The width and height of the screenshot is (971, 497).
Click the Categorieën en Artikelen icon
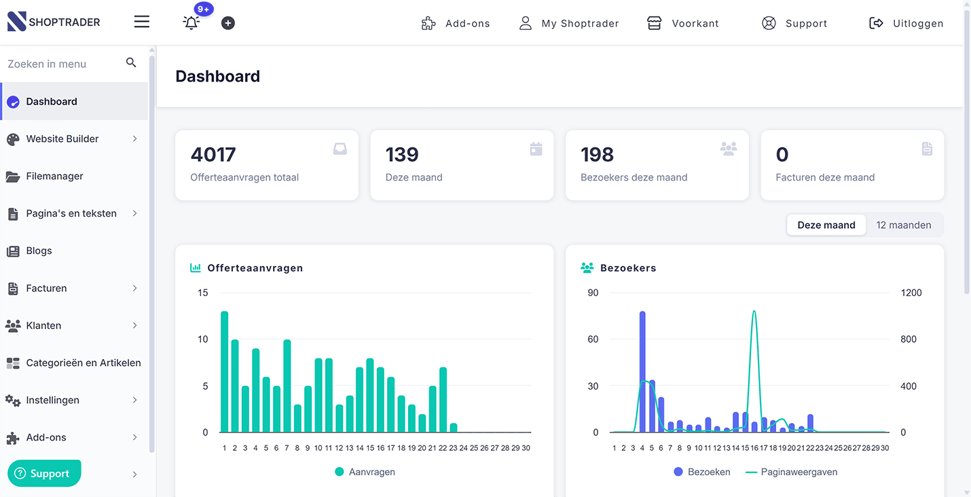click(13, 363)
